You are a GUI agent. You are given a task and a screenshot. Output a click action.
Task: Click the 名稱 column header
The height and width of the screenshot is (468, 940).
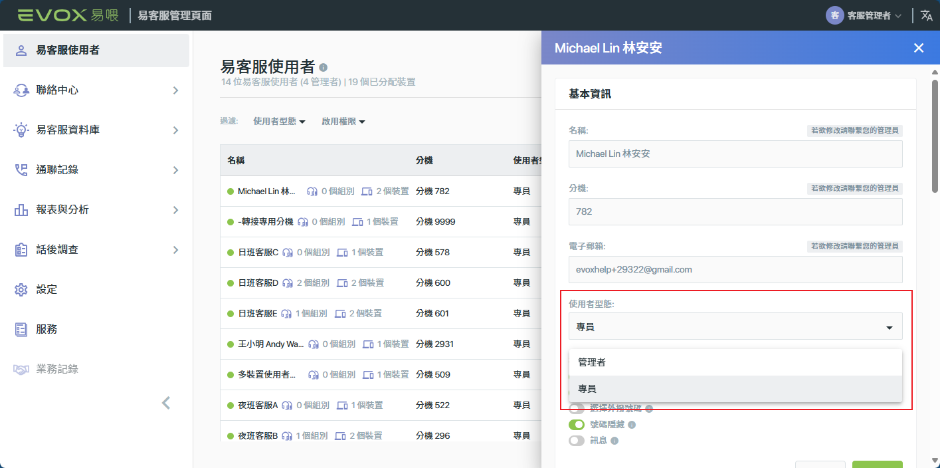[x=236, y=161]
